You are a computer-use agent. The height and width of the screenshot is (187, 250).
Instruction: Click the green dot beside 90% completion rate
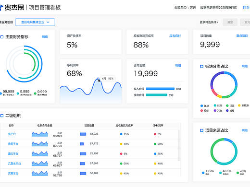121,164
